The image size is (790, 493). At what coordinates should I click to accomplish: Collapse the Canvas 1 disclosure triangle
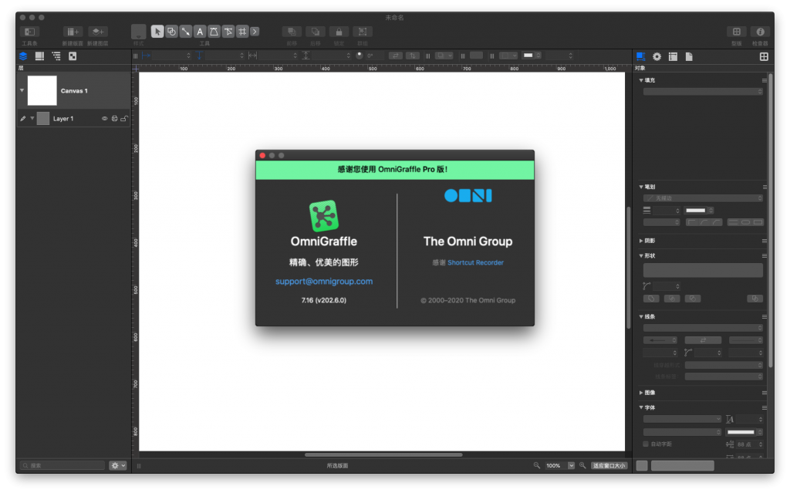[22, 91]
